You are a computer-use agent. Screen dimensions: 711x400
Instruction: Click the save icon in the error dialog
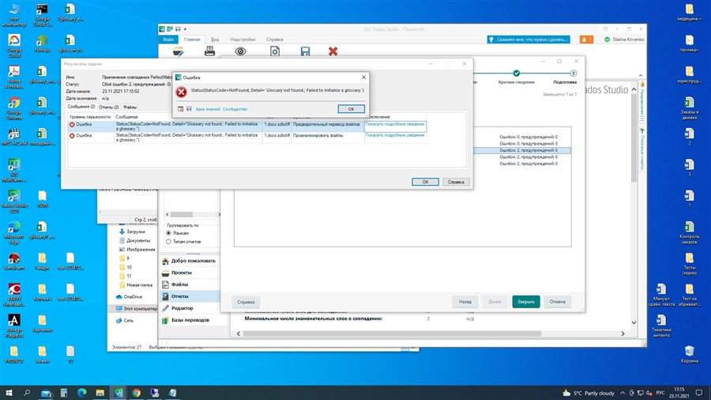[189, 109]
